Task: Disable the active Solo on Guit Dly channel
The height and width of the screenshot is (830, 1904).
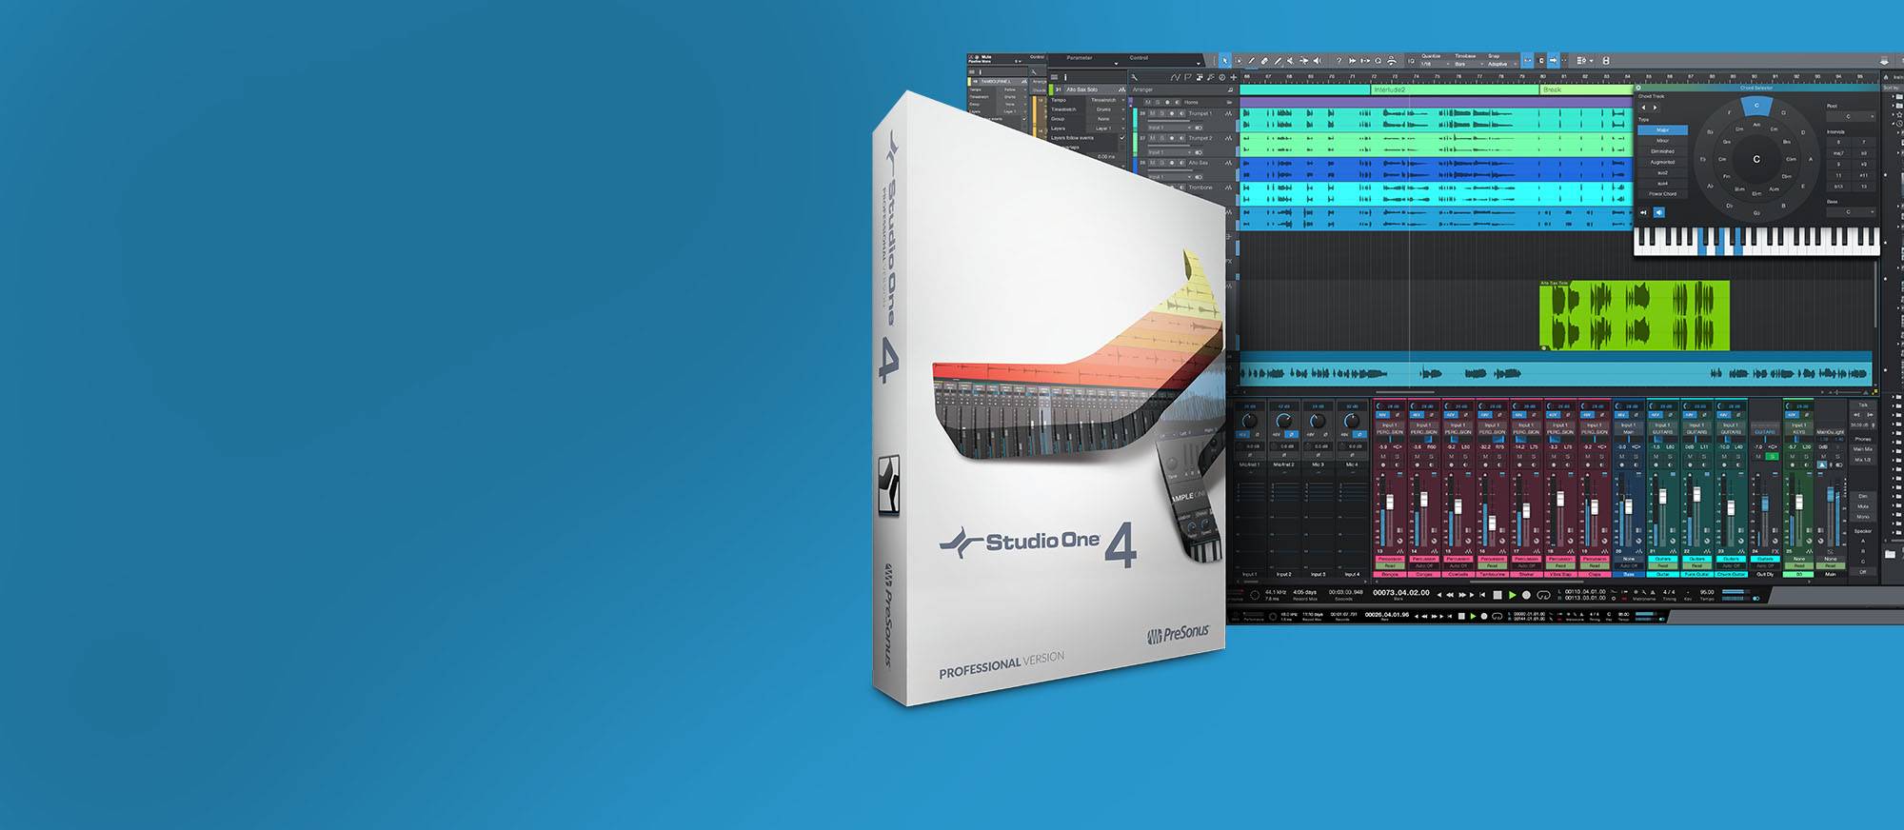Action: click(x=1772, y=456)
